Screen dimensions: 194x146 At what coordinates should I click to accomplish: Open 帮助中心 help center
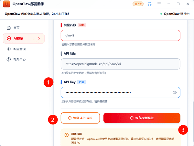tap(24, 59)
